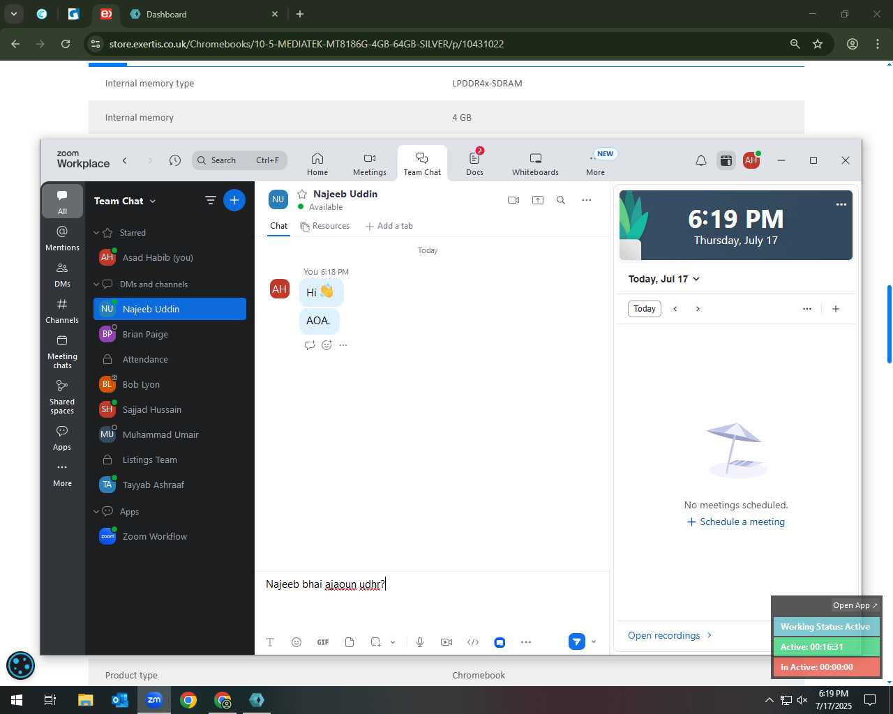Open the Brian Paige chat
The height and width of the screenshot is (714, 893).
point(170,334)
